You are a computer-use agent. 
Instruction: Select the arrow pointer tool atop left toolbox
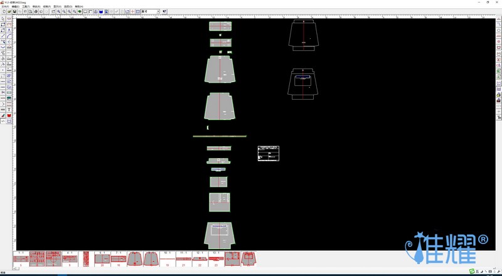click(3, 19)
